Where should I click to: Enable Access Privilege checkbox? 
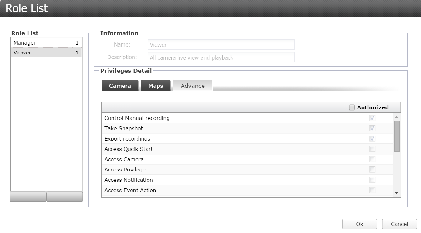tap(372, 170)
